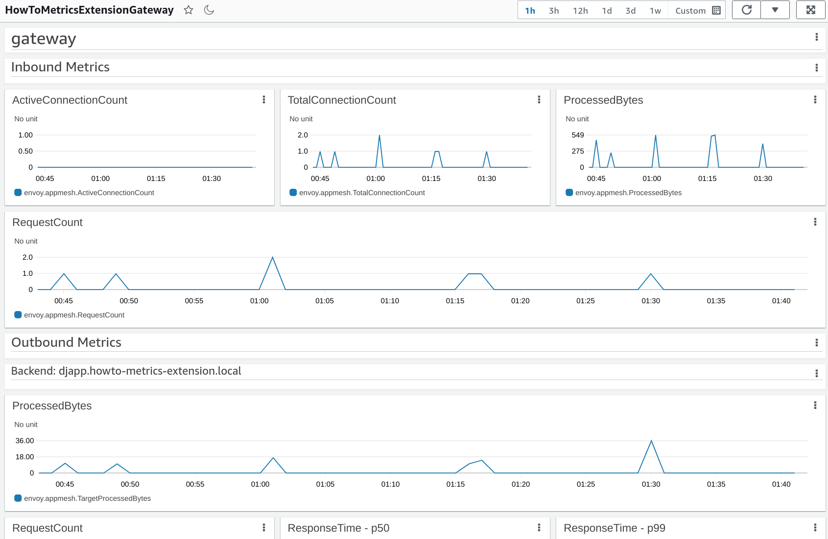Click the envoy.appmesh.TargetProcessedBytes legend label
This screenshot has width=828, height=539.
[x=87, y=498]
